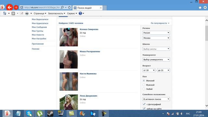
Task: Open the monitor app with 99 badge
Action: click(x=61, y=113)
